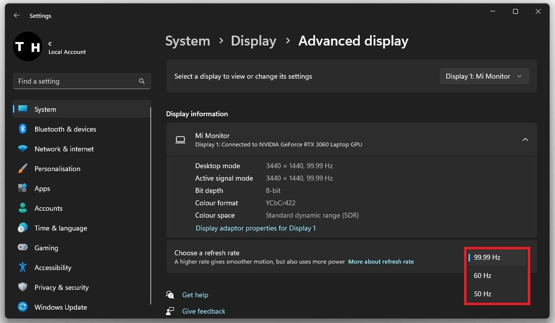Click the Apps icon in sidebar

coord(23,187)
